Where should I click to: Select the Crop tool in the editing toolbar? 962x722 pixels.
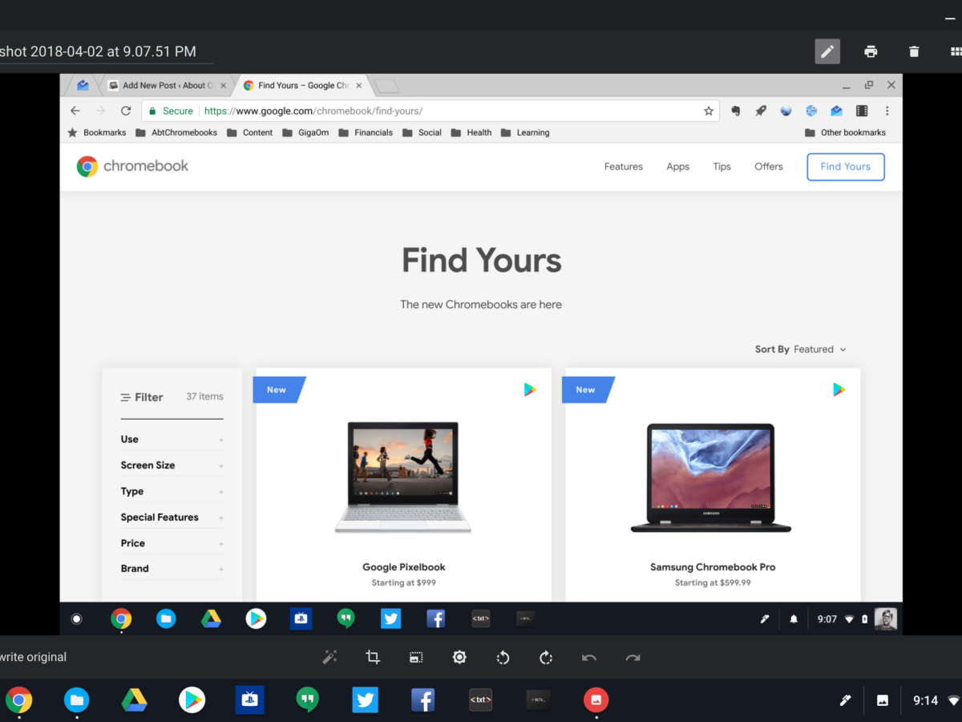point(373,657)
